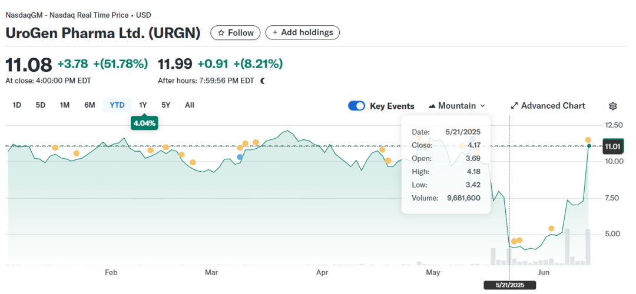The image size is (636, 294).
Task: Click the after hours price 11.99
Action: point(175,64)
